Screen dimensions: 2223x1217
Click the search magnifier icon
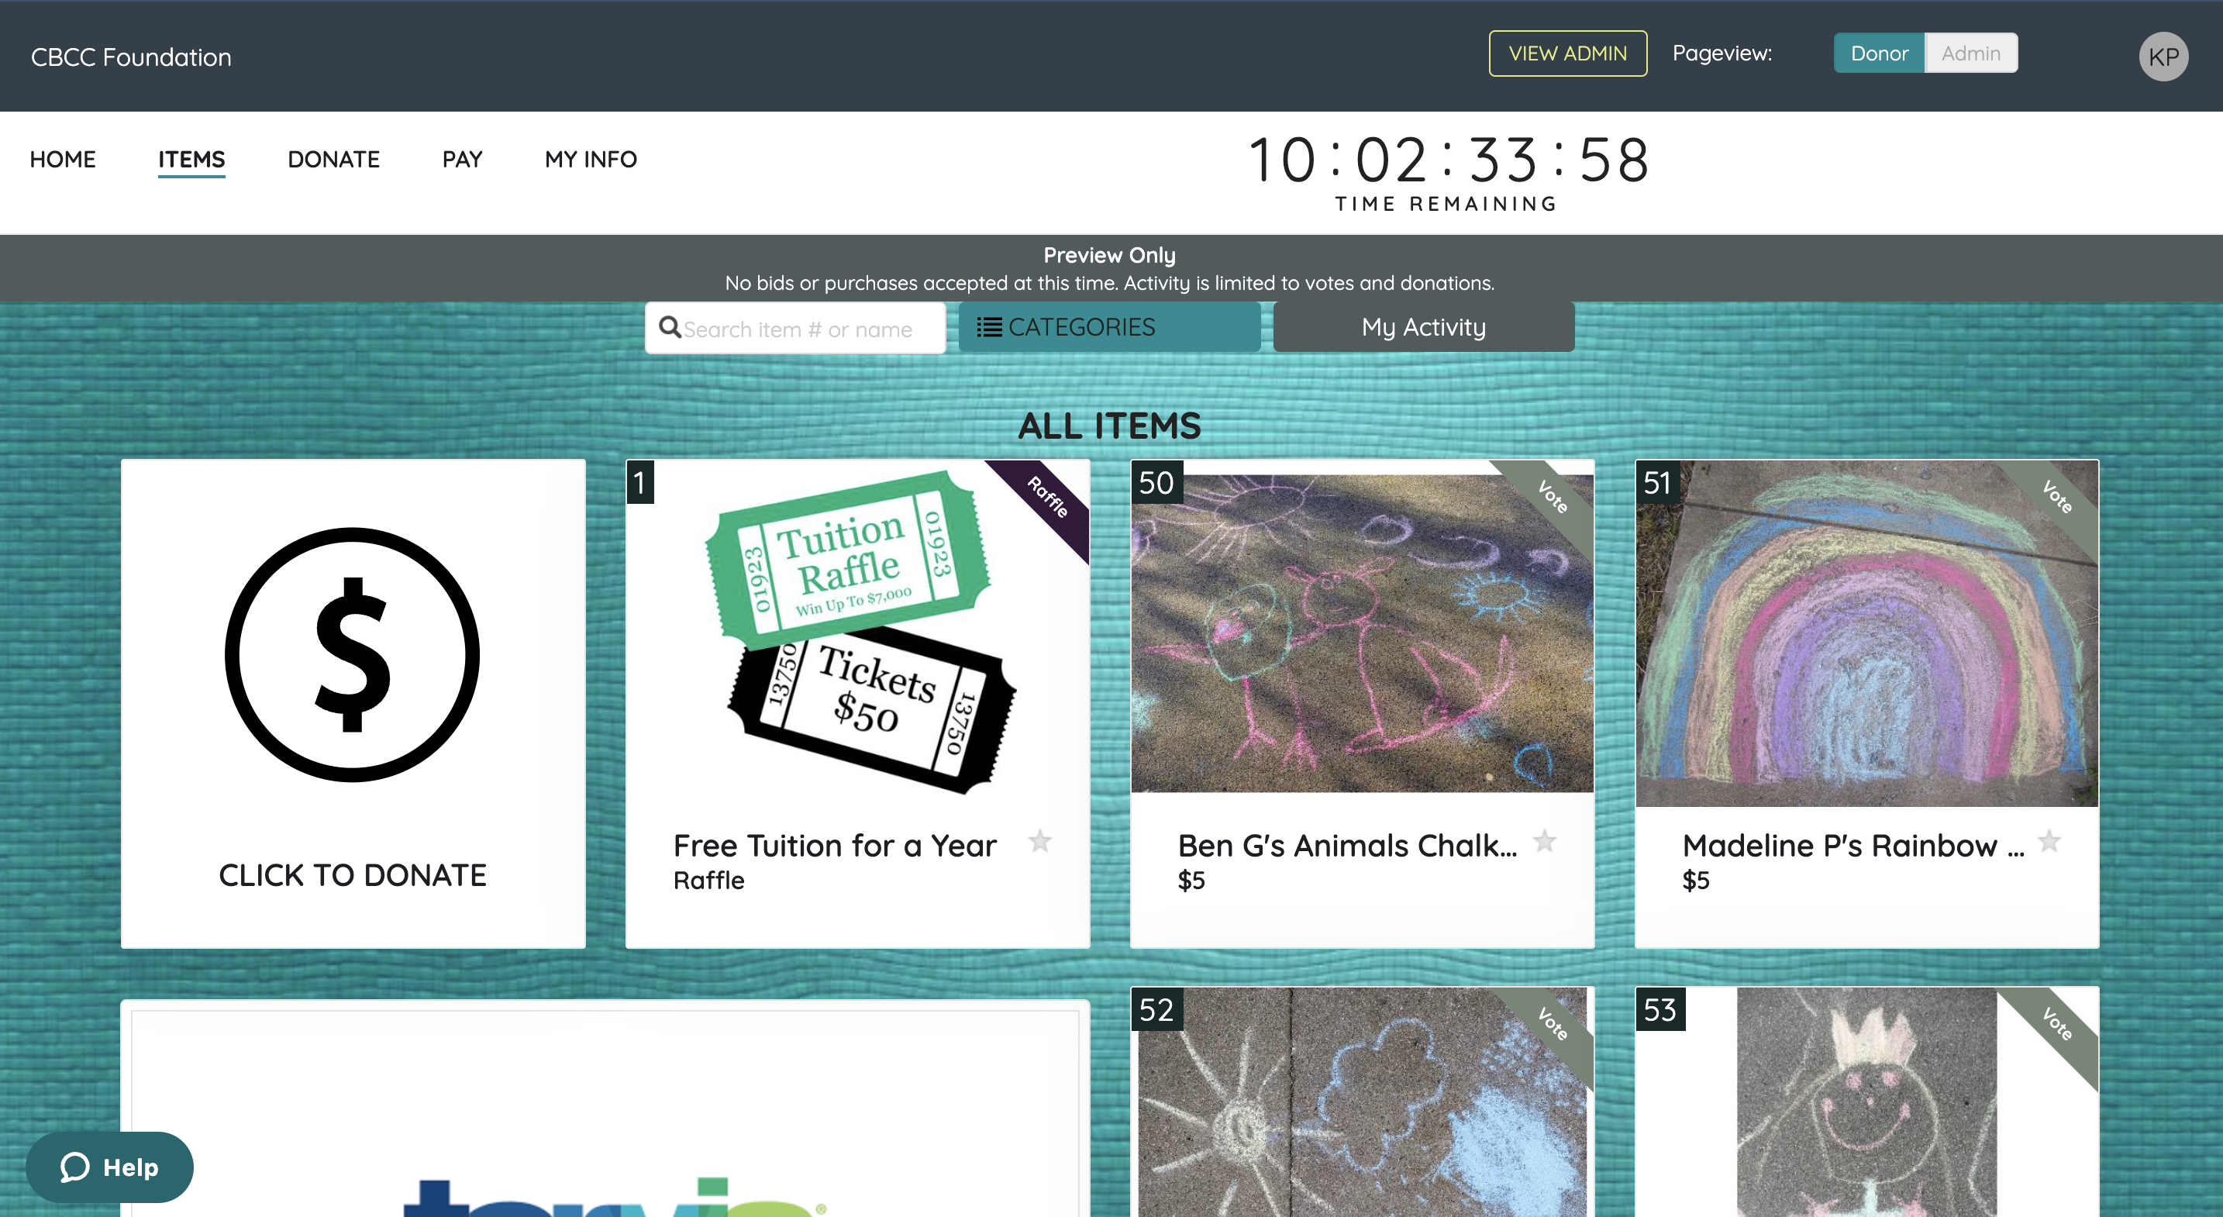670,327
